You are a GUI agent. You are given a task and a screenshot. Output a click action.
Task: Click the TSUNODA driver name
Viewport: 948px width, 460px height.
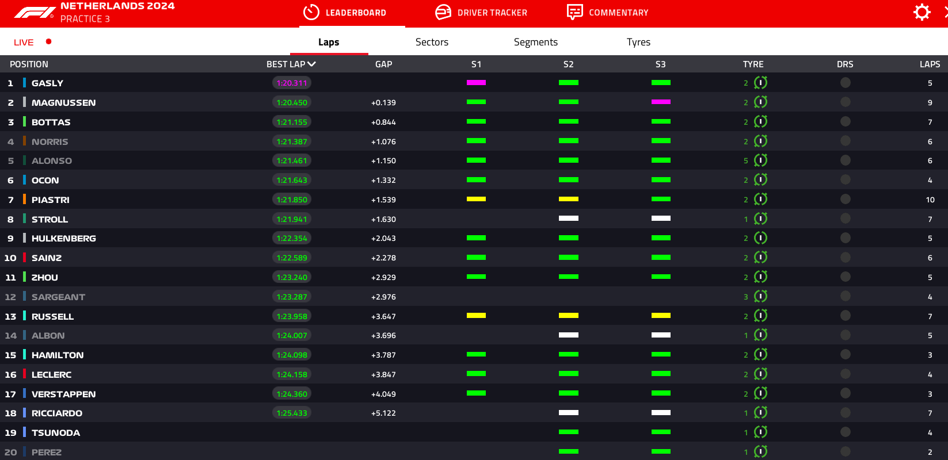point(56,432)
